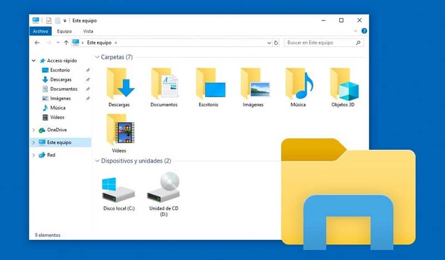Image resolution: width=445 pixels, height=260 pixels.
Task: Go up one level with up arrow
Action: (66, 43)
